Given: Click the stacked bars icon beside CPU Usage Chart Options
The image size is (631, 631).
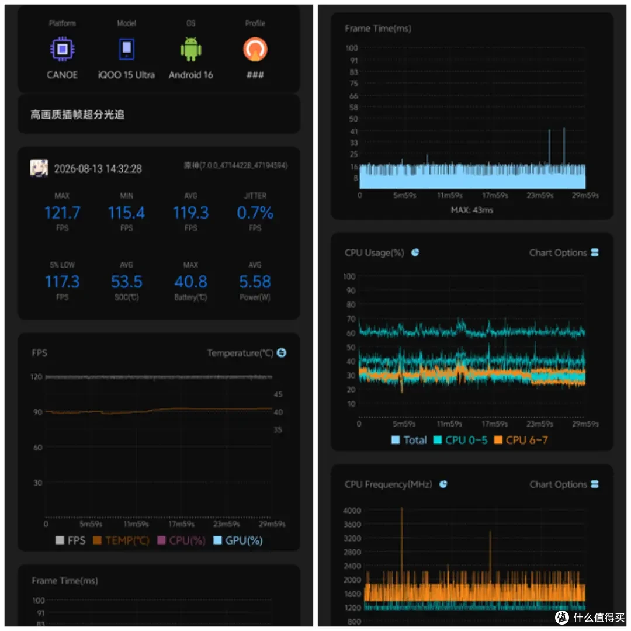Looking at the screenshot, I should (x=594, y=252).
